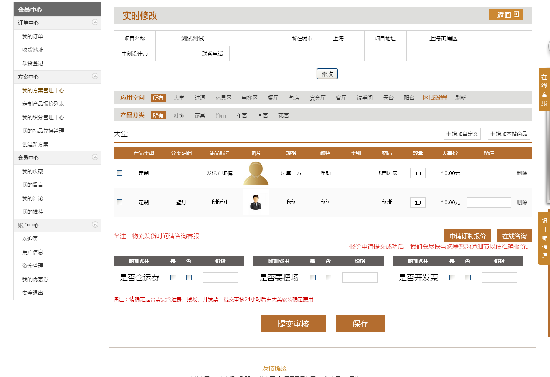Click 申请订制报价 button
The height and width of the screenshot is (377, 550).
(467, 236)
